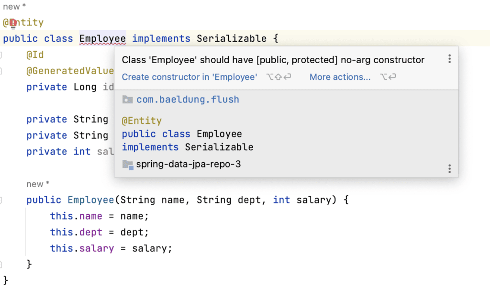Click 'this.name = name;' line
490x289 pixels.
[100, 216]
